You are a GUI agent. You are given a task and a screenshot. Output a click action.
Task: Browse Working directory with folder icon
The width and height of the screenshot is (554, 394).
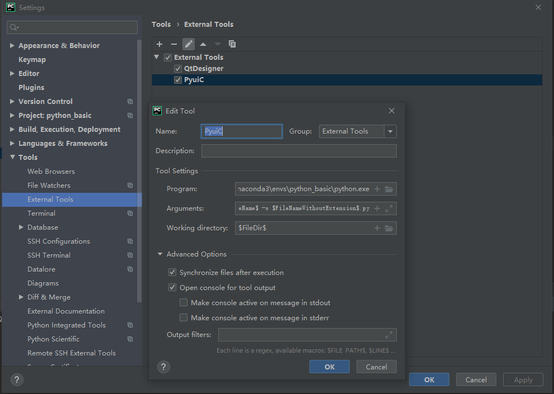pos(389,228)
